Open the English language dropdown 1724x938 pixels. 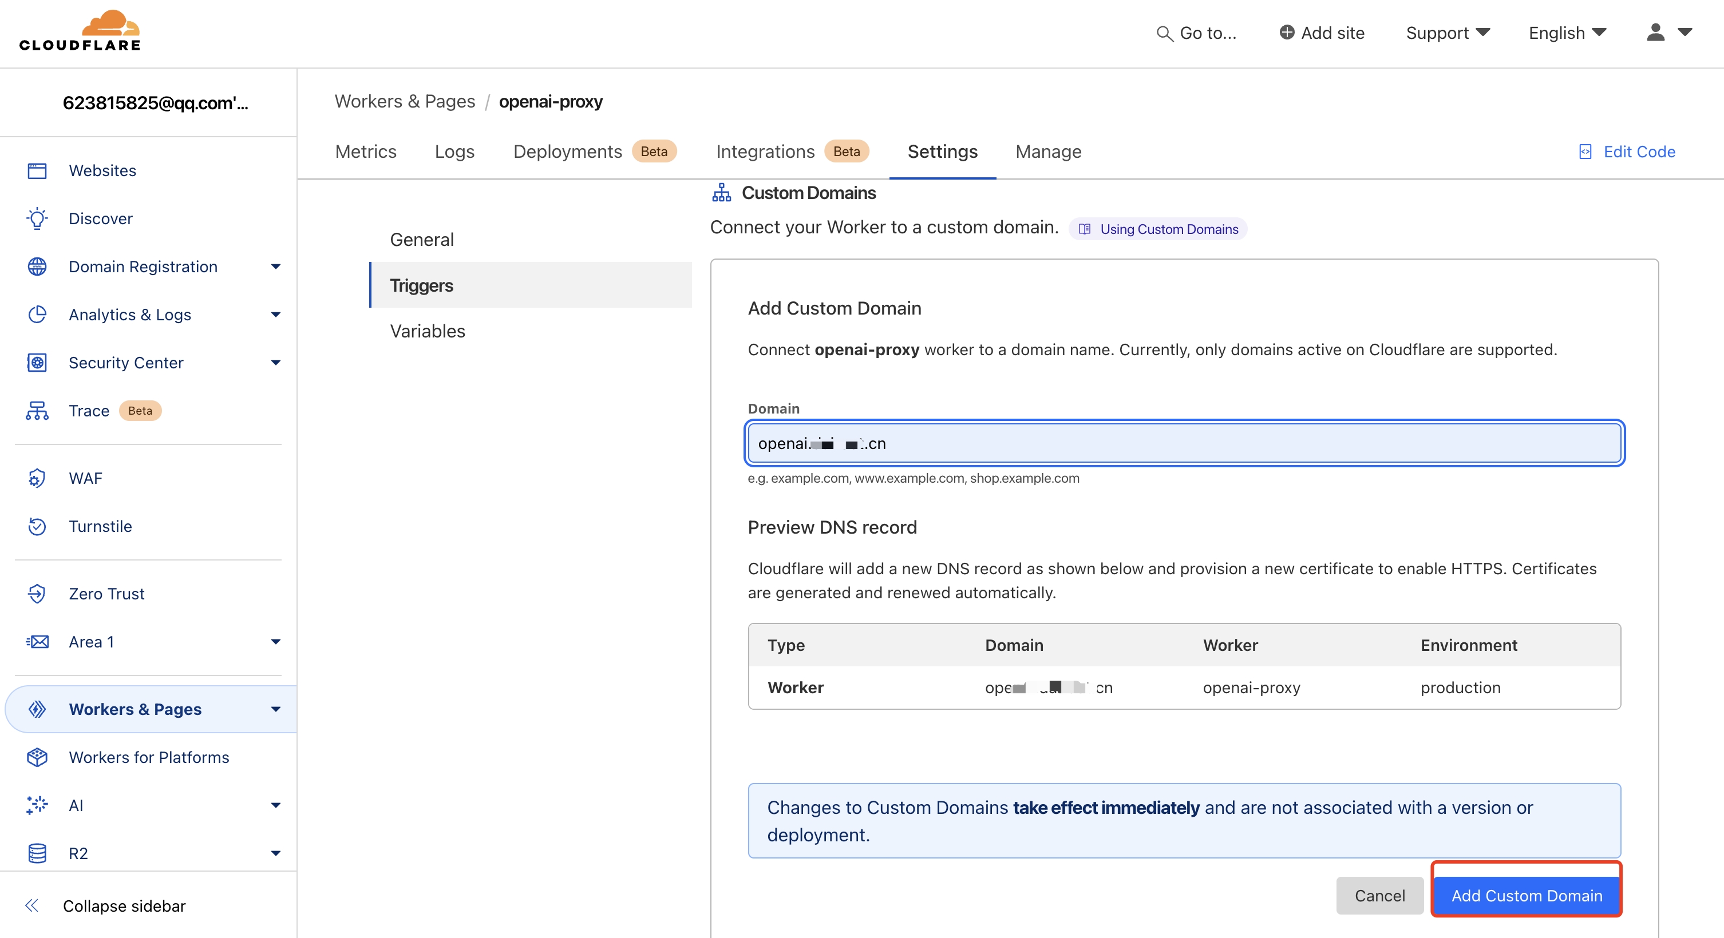tap(1567, 33)
